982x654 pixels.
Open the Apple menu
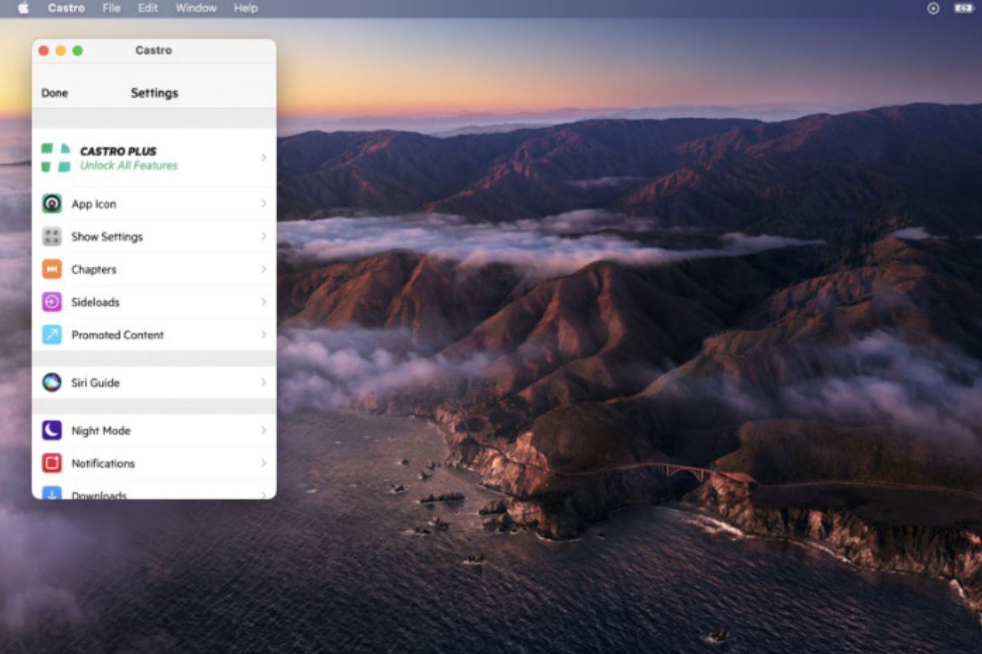23,8
